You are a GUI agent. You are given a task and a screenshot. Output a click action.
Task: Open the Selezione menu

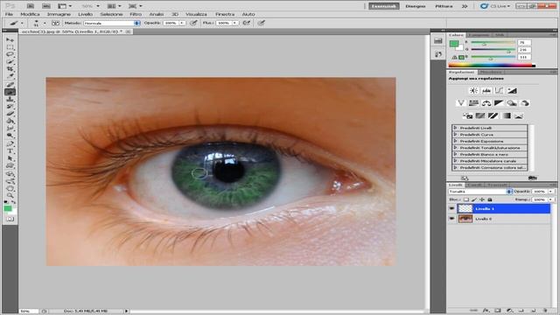tap(111, 14)
